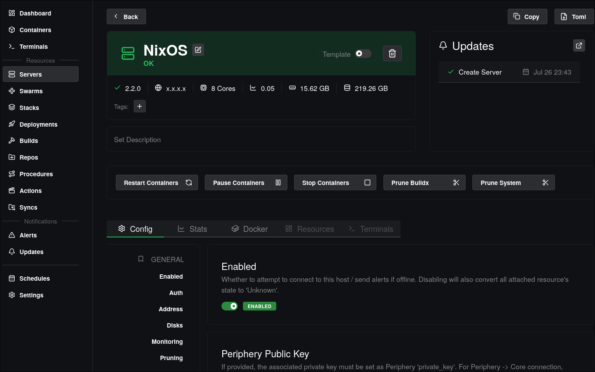Open Stacks in the sidebar
The height and width of the screenshot is (372, 595).
40,108
